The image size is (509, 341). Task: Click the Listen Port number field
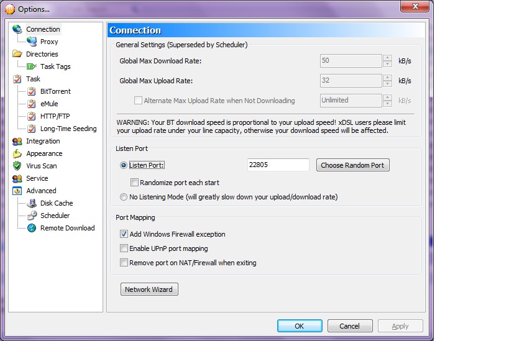pos(278,165)
